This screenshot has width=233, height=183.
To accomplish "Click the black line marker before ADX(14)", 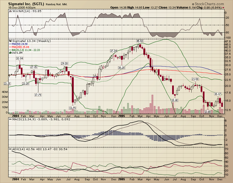I will pos(10,149).
